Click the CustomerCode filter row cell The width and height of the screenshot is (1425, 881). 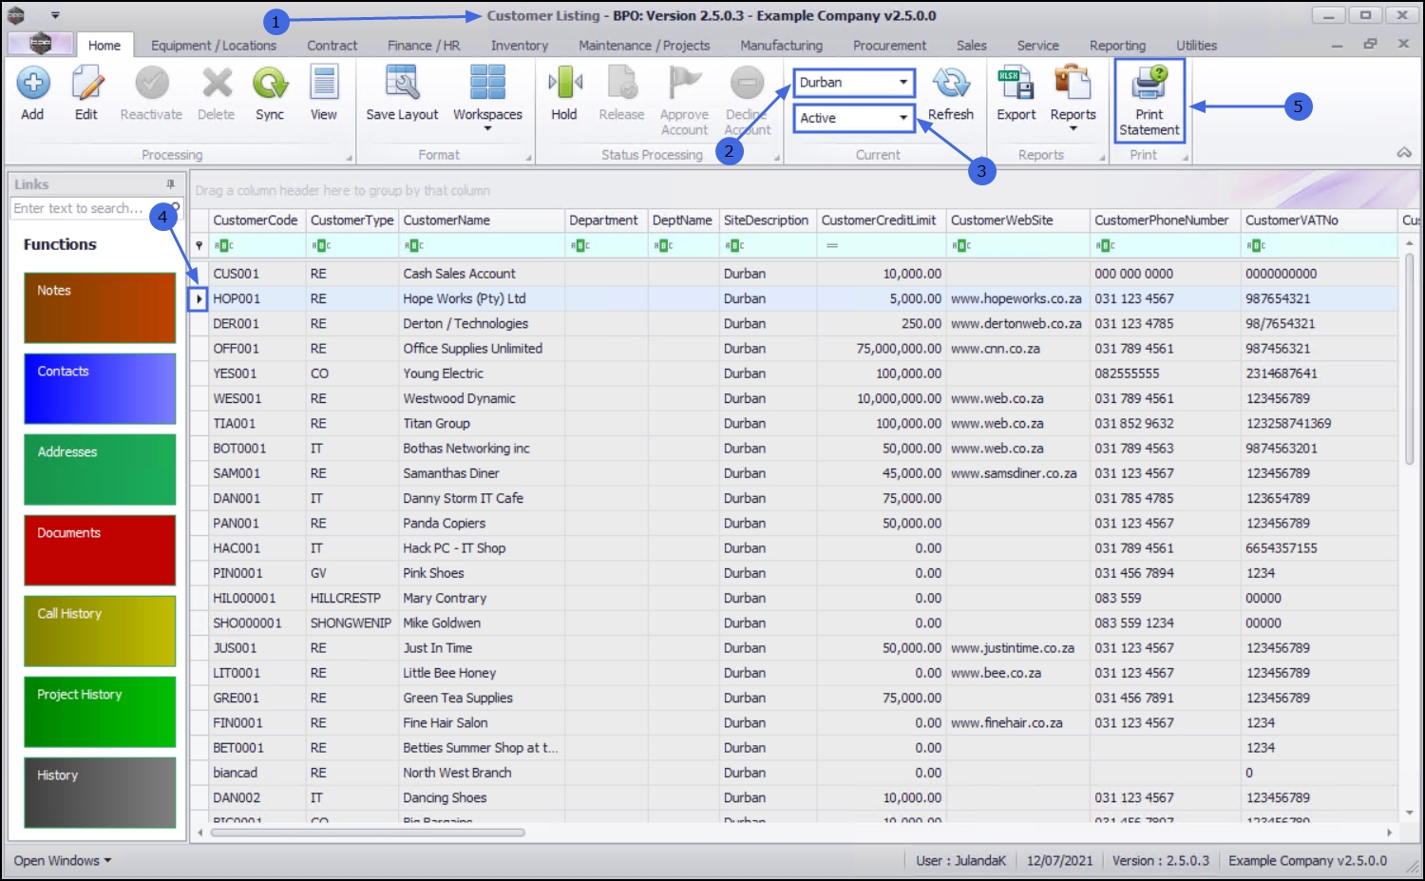click(256, 245)
